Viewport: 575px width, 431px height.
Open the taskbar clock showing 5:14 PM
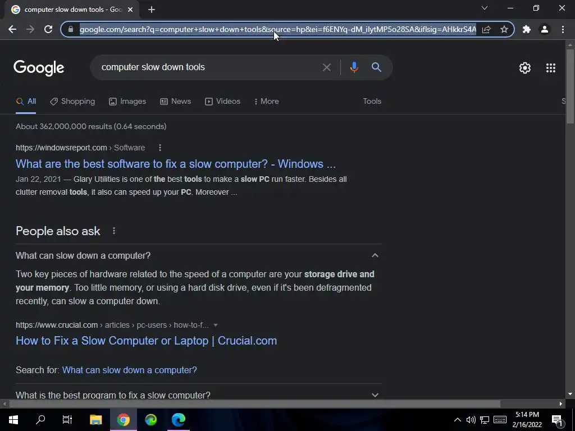(x=527, y=420)
